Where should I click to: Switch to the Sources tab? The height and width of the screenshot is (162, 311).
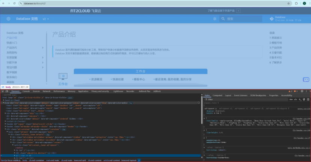point(36,91)
